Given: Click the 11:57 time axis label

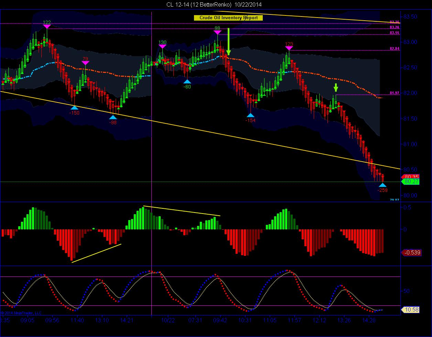Looking at the screenshot, I should (294, 320).
